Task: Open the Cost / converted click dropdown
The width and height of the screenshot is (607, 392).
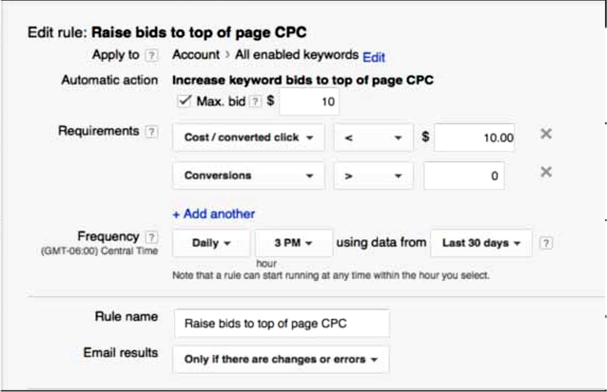Action: [x=249, y=137]
